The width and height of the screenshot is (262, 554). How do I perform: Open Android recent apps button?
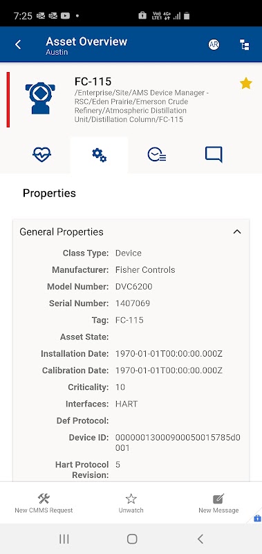click(x=64, y=539)
